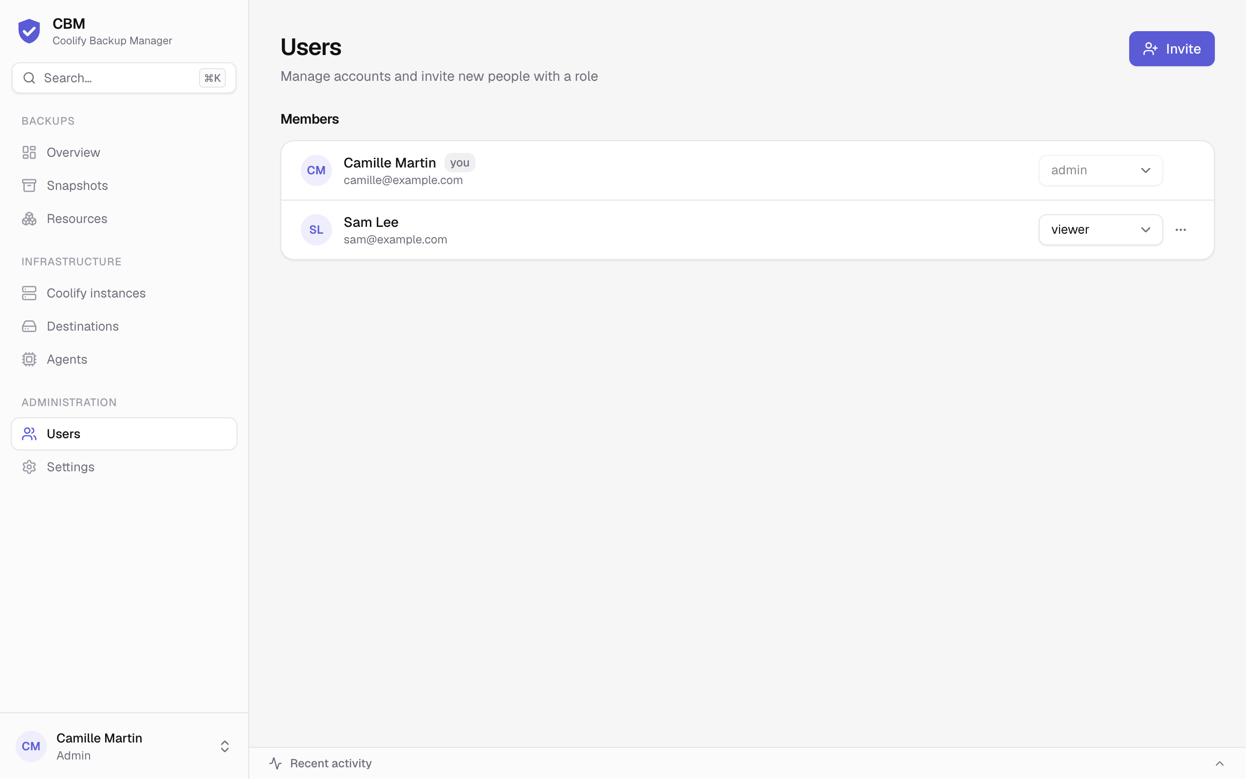This screenshot has width=1246, height=779.
Task: Click the search magnifier icon
Action: point(29,78)
